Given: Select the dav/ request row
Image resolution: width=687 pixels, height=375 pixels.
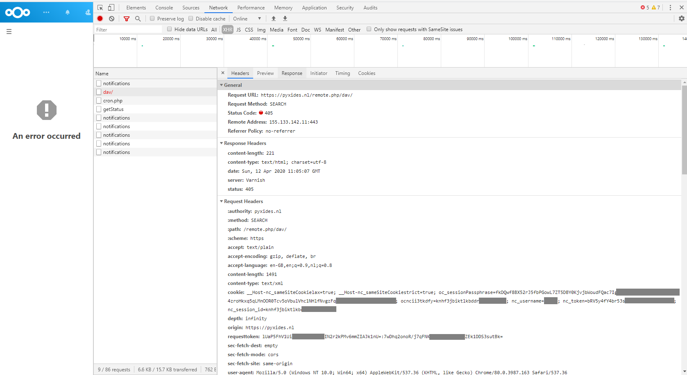Looking at the screenshot, I should pos(155,92).
